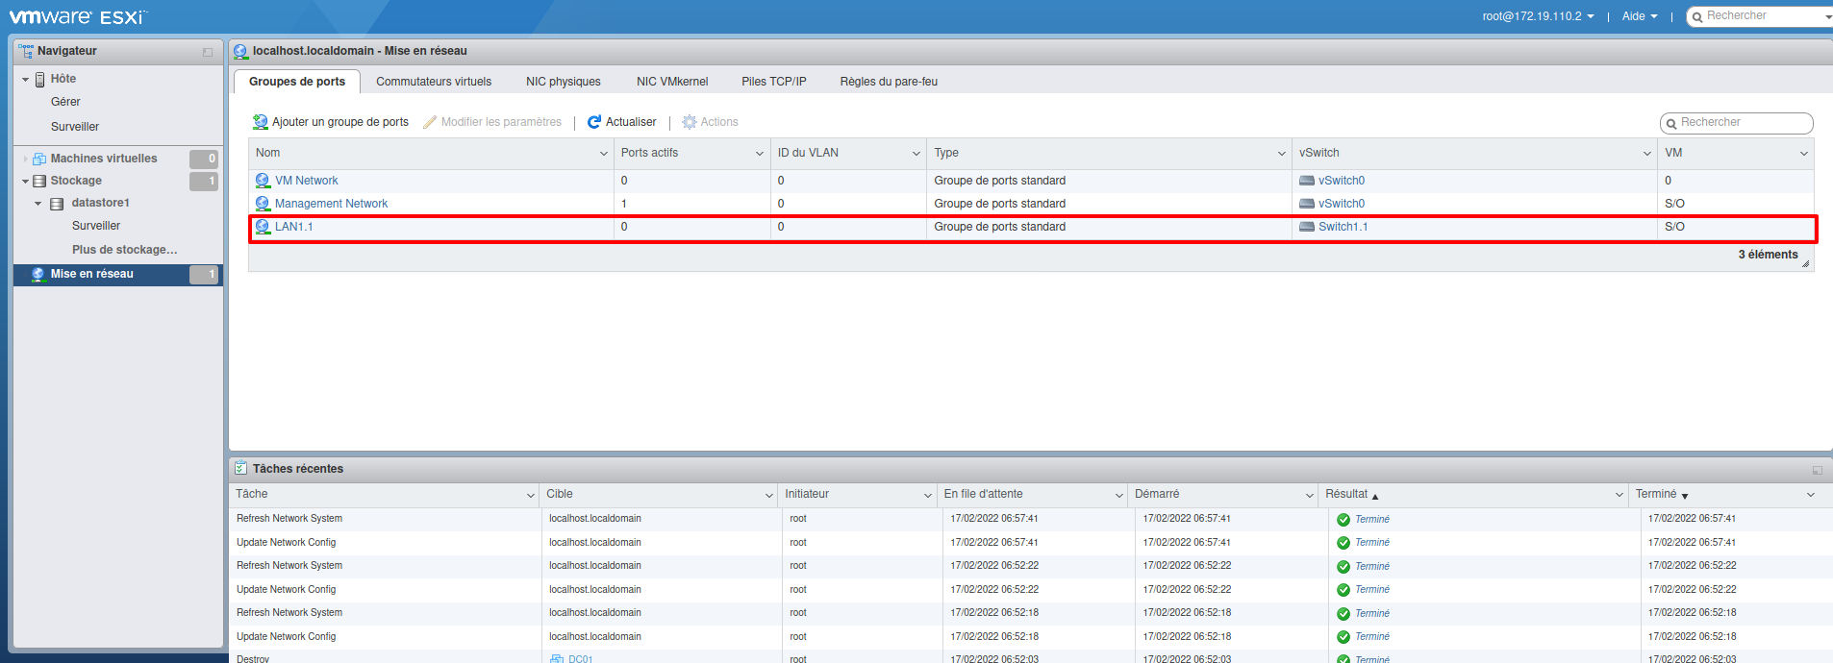Screen dimensions: 1833x663
Task: Select Plus de stockage in navigator
Action: [124, 250]
